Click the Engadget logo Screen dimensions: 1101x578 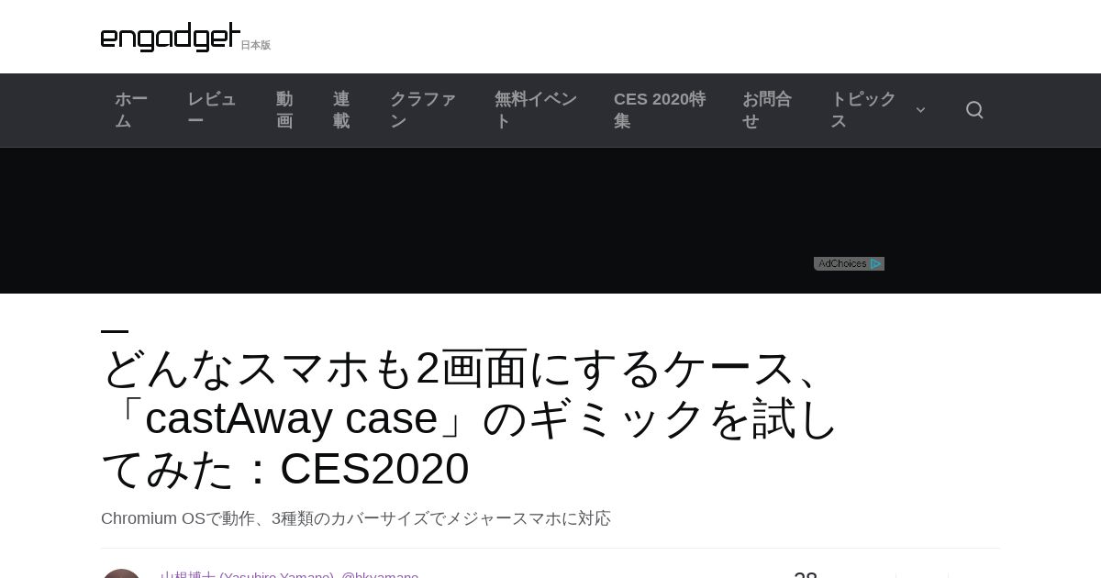point(171,37)
